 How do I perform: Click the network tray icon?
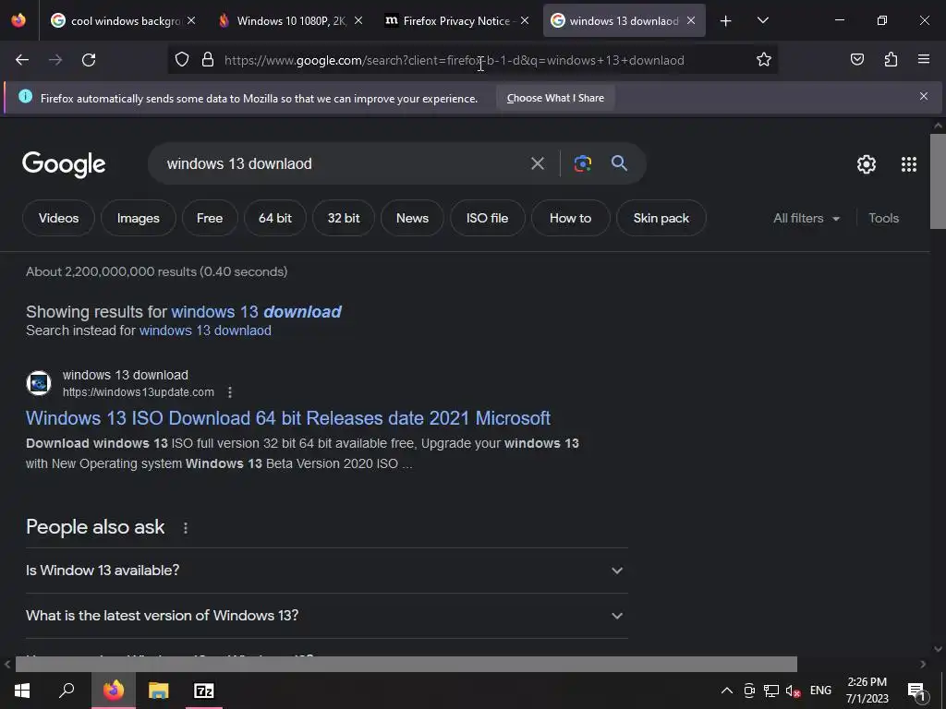click(x=771, y=691)
